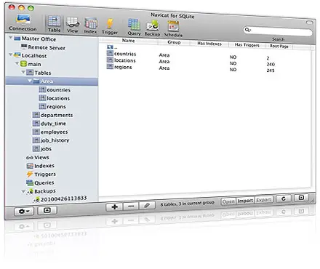Screen dimensions: 320x269
Task: Click the minus button to delete table
Action: click(x=131, y=206)
